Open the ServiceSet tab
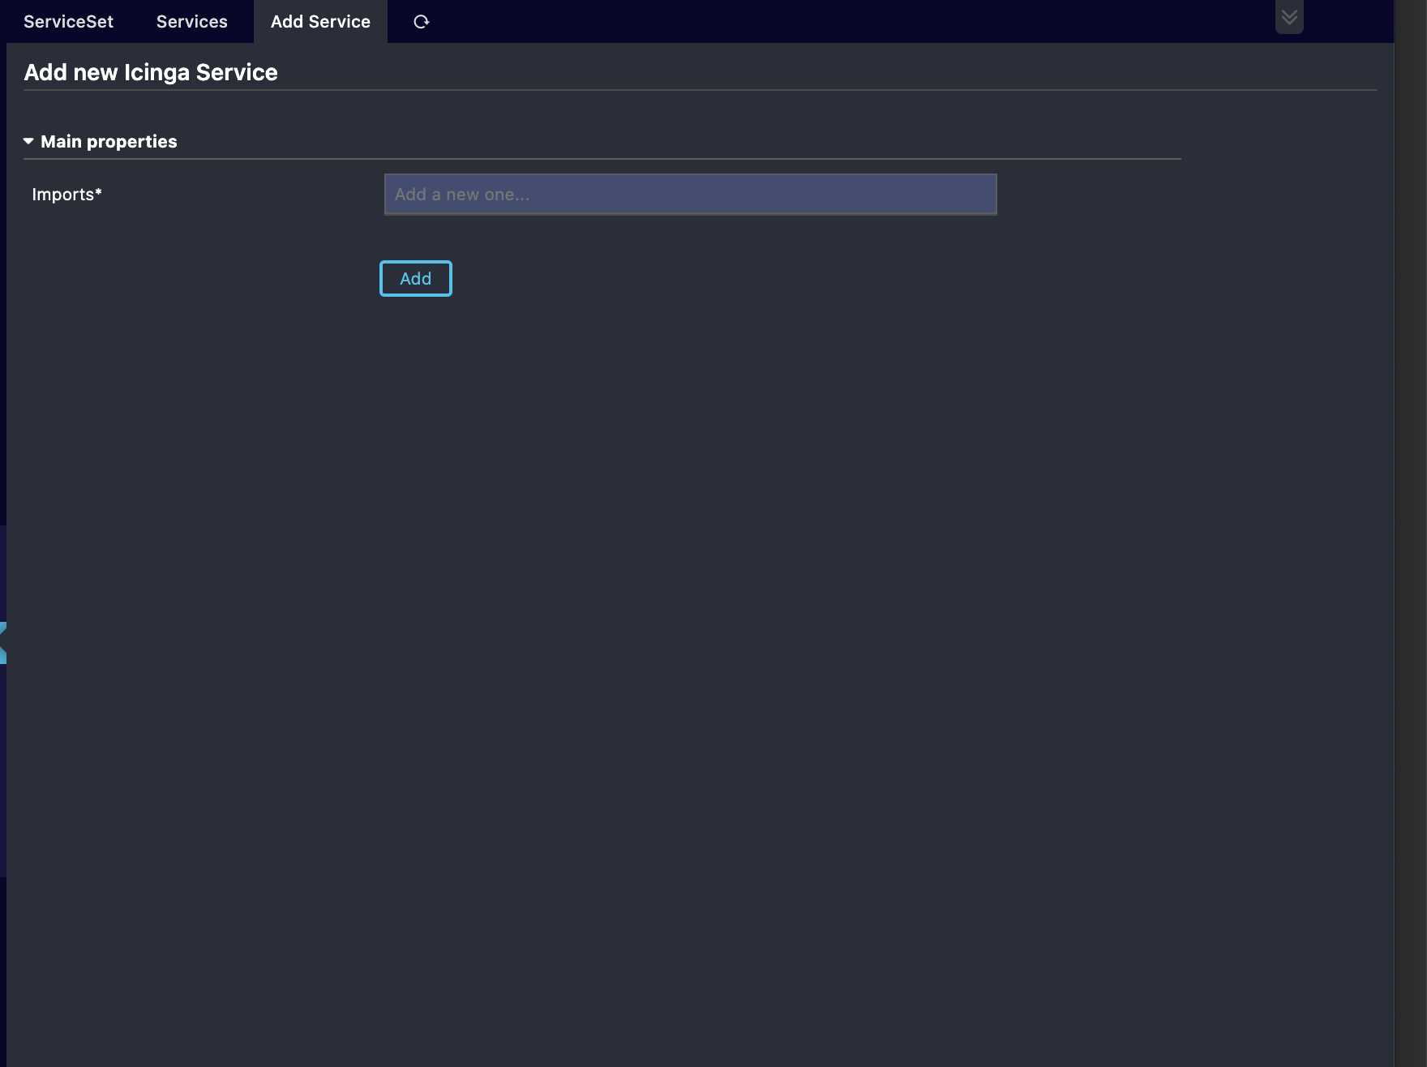The width and height of the screenshot is (1427, 1067). point(68,22)
